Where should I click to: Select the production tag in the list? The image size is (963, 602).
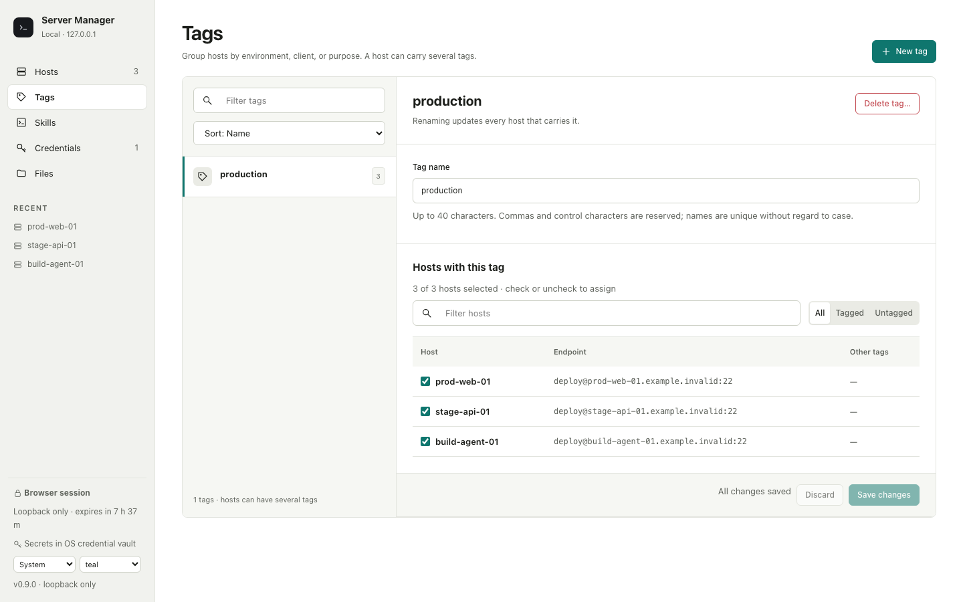click(x=290, y=177)
